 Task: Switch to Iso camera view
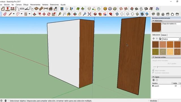[153, 14]
